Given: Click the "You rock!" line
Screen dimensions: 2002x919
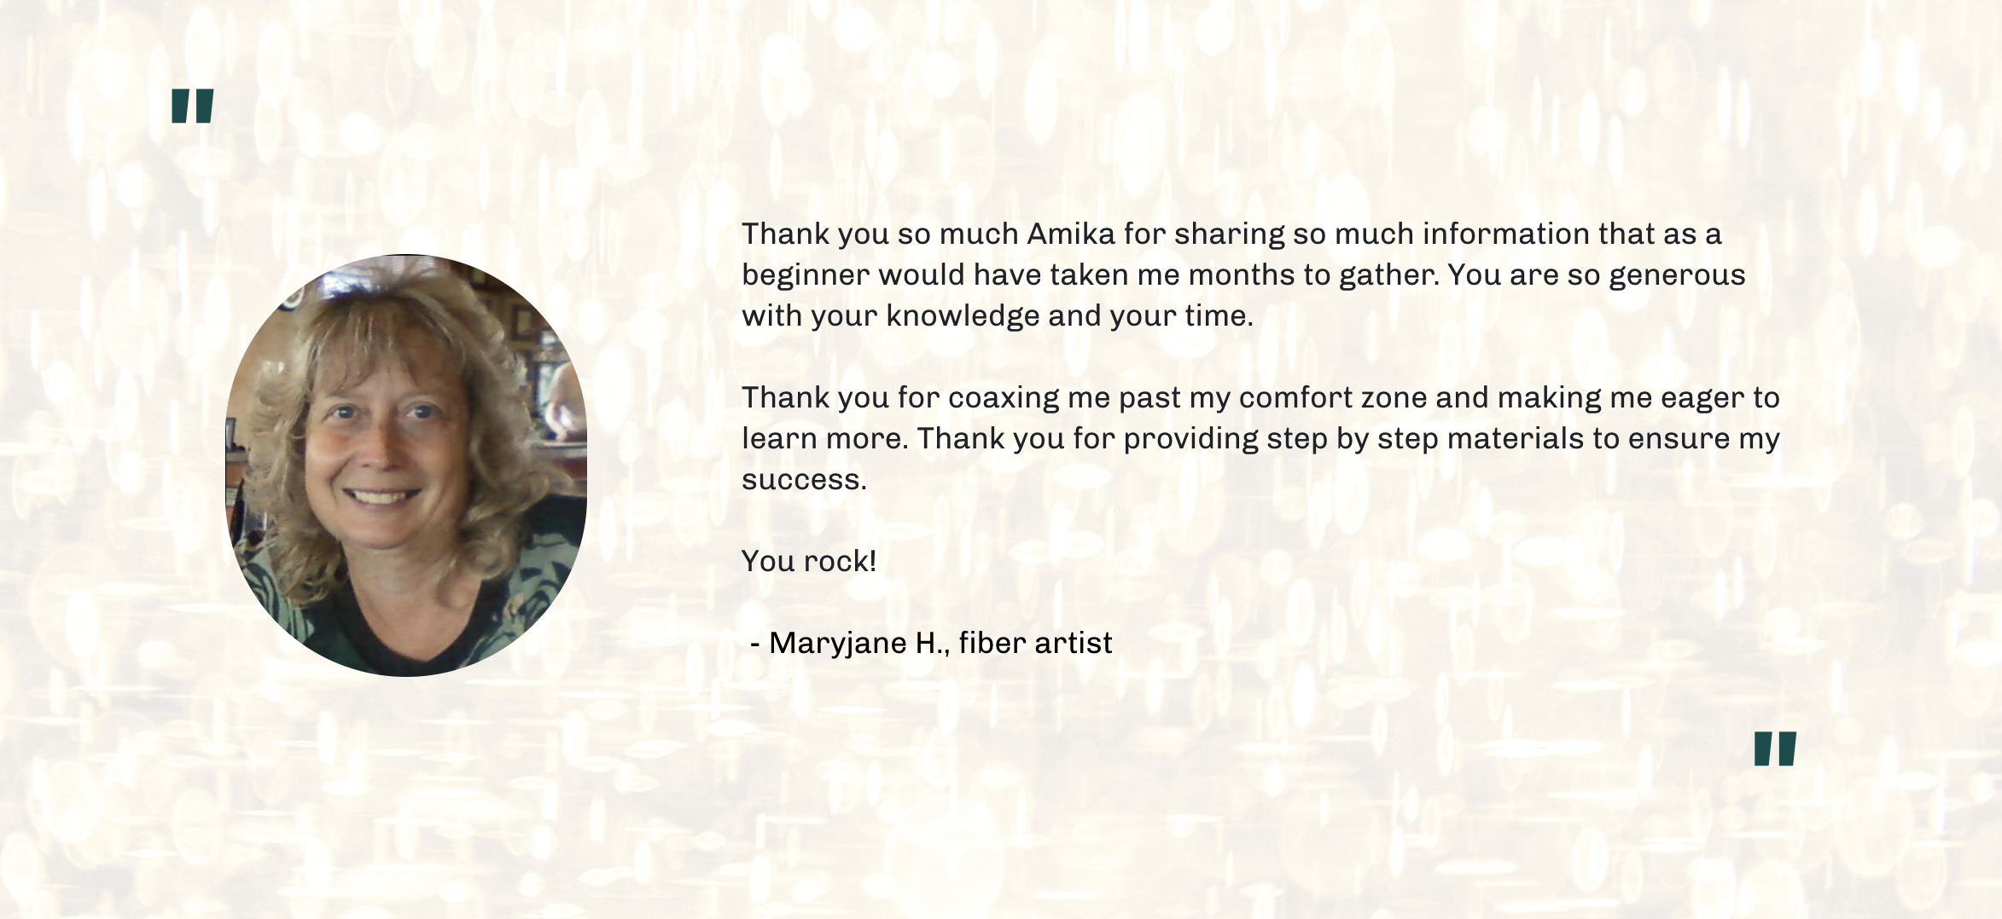Looking at the screenshot, I should click(x=809, y=561).
